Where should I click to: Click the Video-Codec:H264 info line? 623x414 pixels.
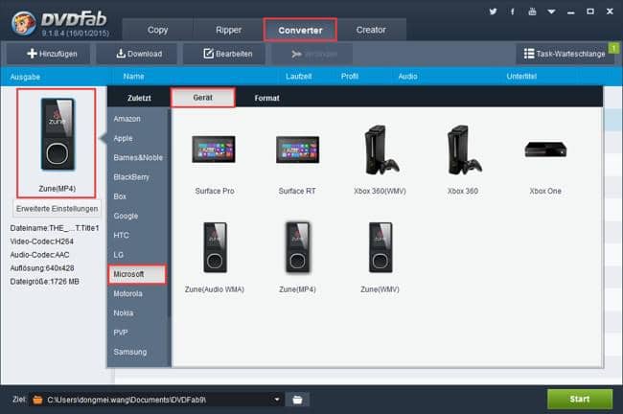42,241
